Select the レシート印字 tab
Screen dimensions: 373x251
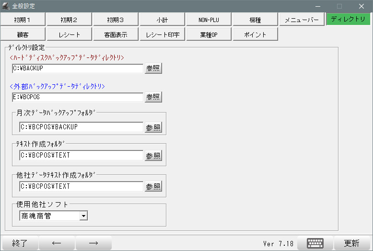tap(162, 34)
